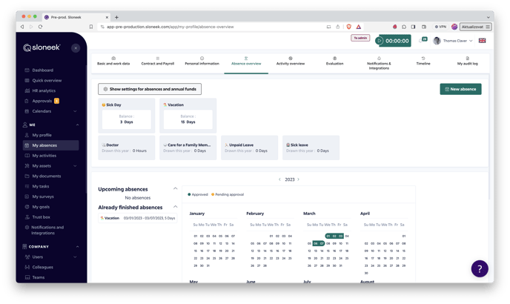The height and width of the screenshot is (304, 510).
Task: Open HR analytics in the sidebar
Action: (x=44, y=90)
